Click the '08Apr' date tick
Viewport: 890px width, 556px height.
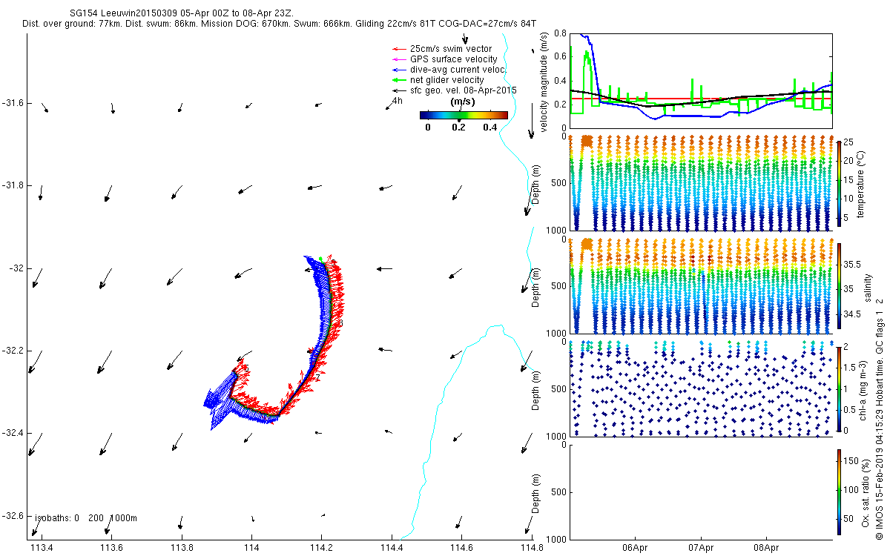[766, 548]
